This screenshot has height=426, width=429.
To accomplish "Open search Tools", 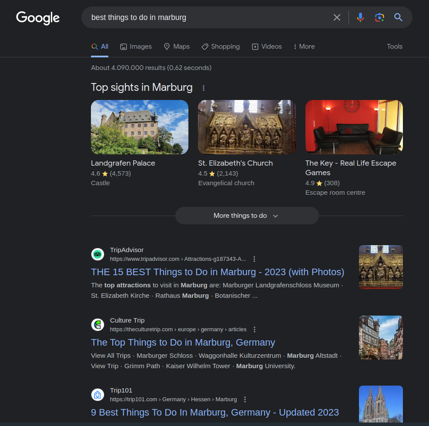I will pos(394,47).
